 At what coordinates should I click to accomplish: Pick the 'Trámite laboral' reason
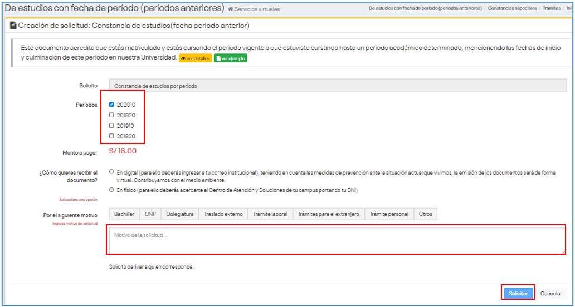click(270, 214)
